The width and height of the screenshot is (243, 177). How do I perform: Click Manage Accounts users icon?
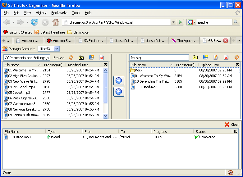click(x=5, y=49)
